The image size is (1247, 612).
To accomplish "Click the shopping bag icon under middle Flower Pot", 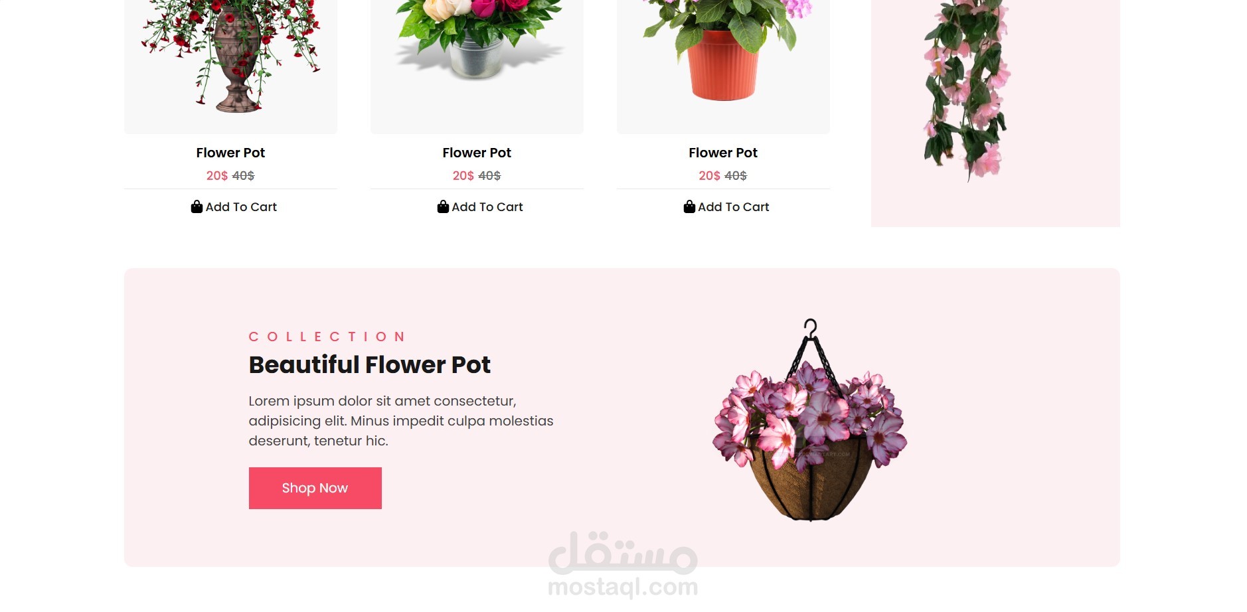I will (x=443, y=206).
